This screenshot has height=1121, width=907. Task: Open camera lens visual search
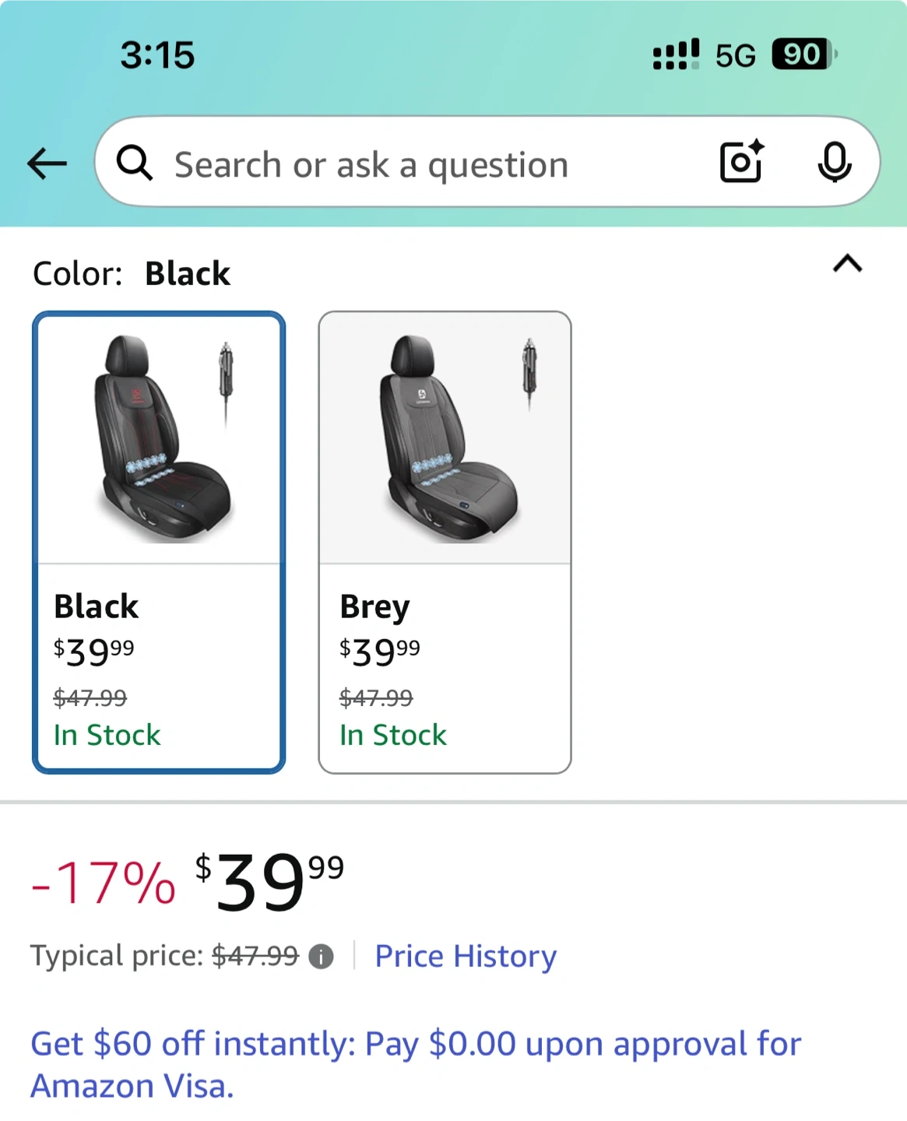click(x=740, y=162)
